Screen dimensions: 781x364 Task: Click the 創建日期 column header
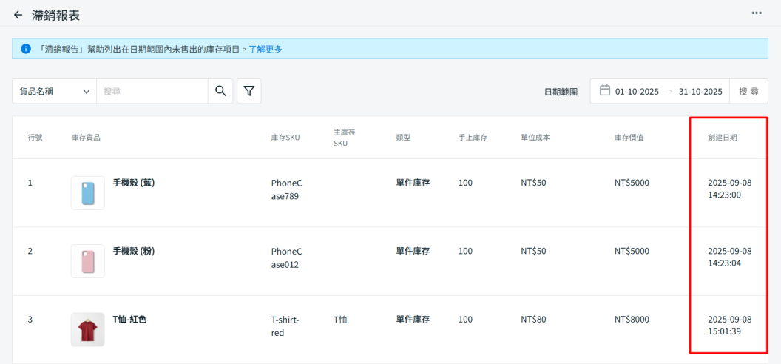(x=722, y=138)
